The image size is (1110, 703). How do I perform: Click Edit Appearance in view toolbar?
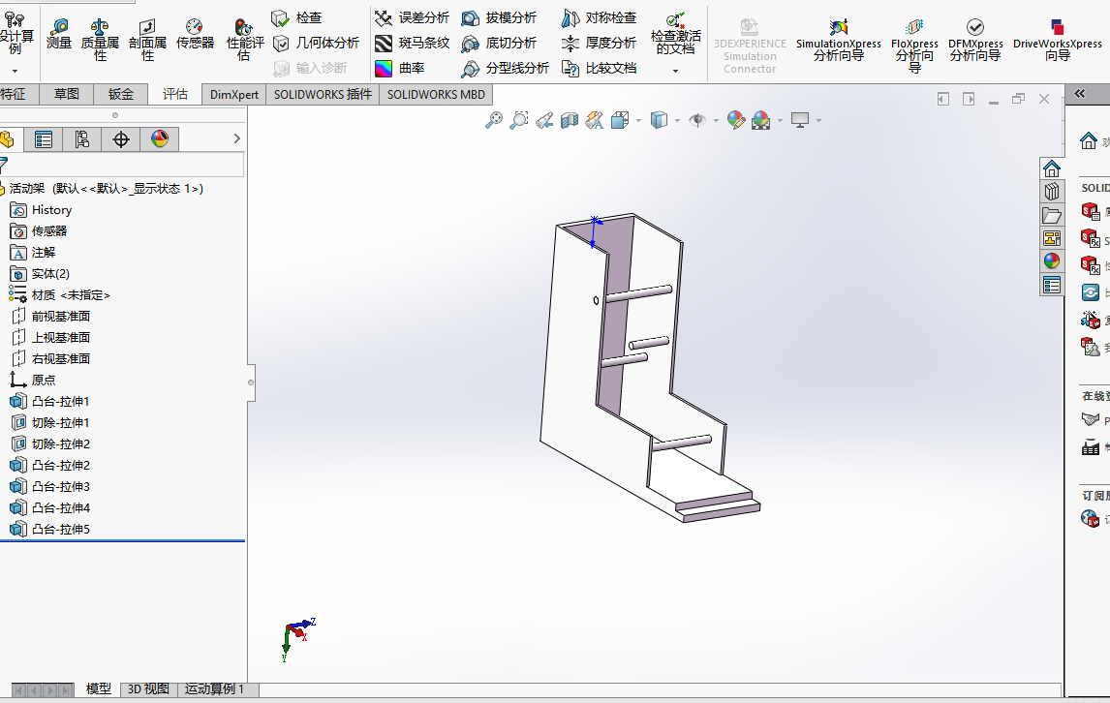click(x=735, y=120)
